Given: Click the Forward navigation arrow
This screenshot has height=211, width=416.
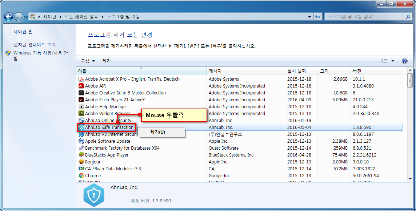Looking at the screenshot, I should pos(19,17).
